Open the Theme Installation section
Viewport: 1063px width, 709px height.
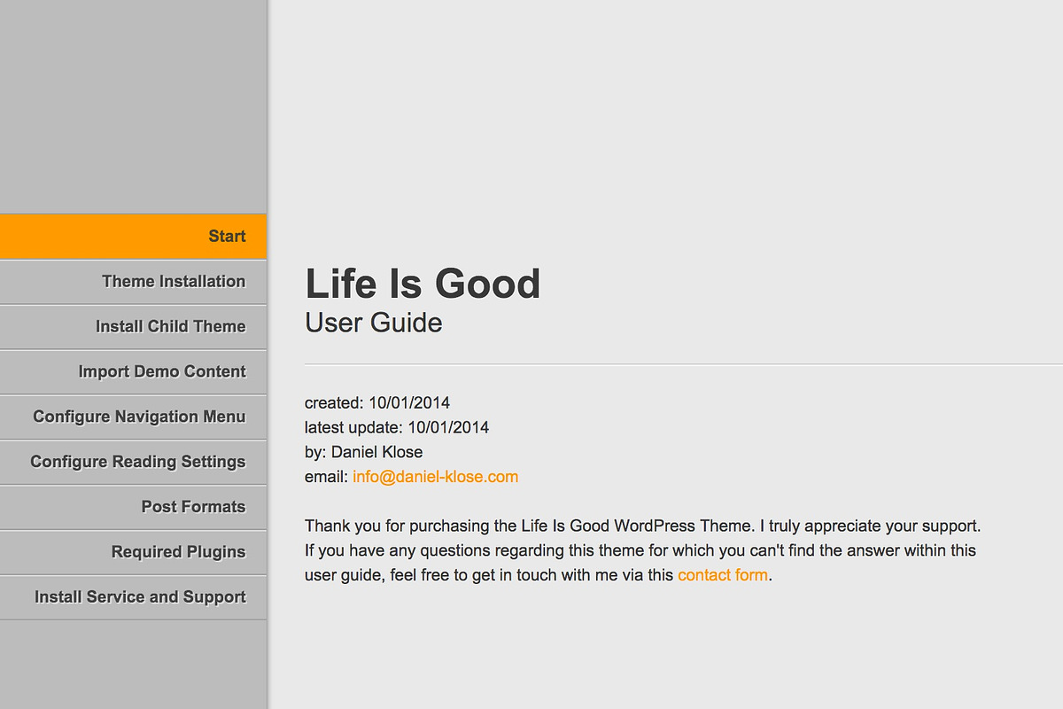[x=133, y=282]
